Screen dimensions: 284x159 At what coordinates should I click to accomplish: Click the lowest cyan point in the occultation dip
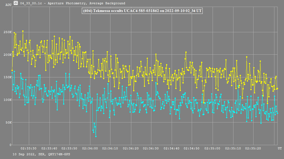[96, 136]
